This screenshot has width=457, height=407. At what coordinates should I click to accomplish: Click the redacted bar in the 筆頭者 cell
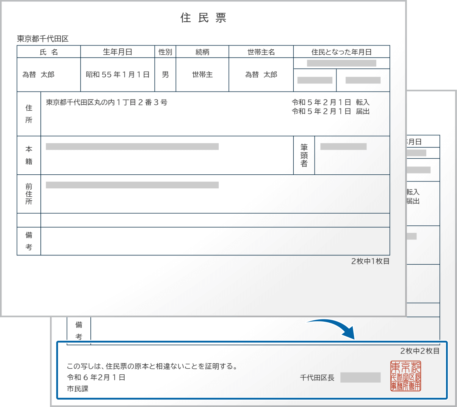point(343,146)
